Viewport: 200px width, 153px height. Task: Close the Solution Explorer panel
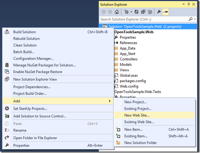pyautogui.click(x=194, y=4)
